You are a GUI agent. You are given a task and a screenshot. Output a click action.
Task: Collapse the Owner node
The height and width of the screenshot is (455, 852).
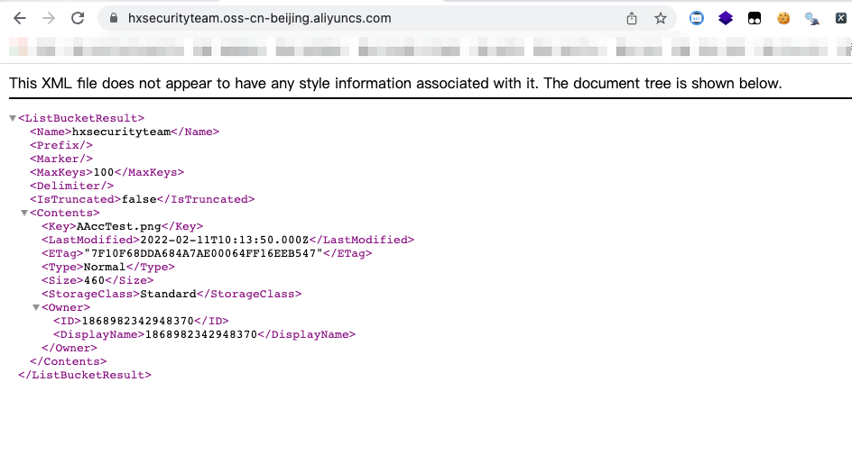tap(36, 307)
